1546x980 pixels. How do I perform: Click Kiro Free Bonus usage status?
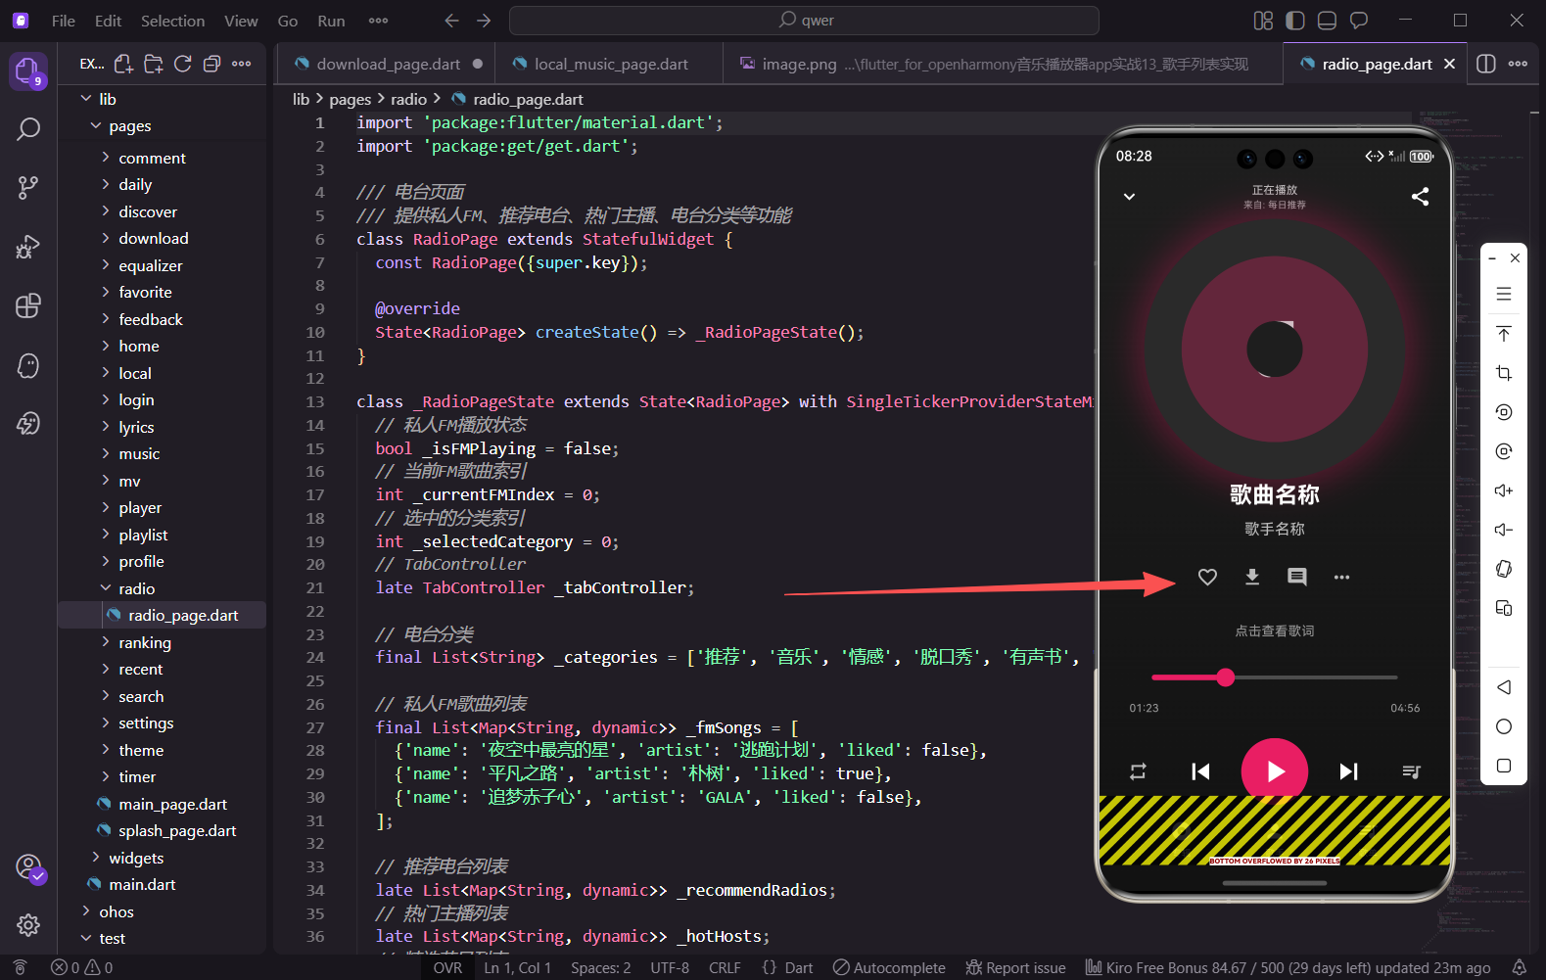click(x=1288, y=967)
